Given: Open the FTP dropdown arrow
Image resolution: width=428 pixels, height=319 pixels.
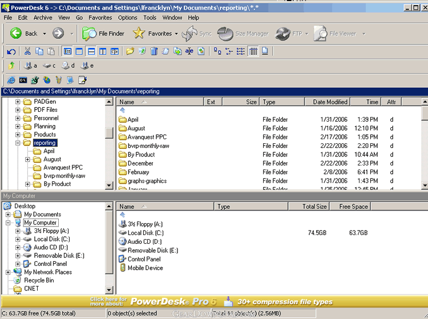Looking at the screenshot, I should [x=306, y=34].
